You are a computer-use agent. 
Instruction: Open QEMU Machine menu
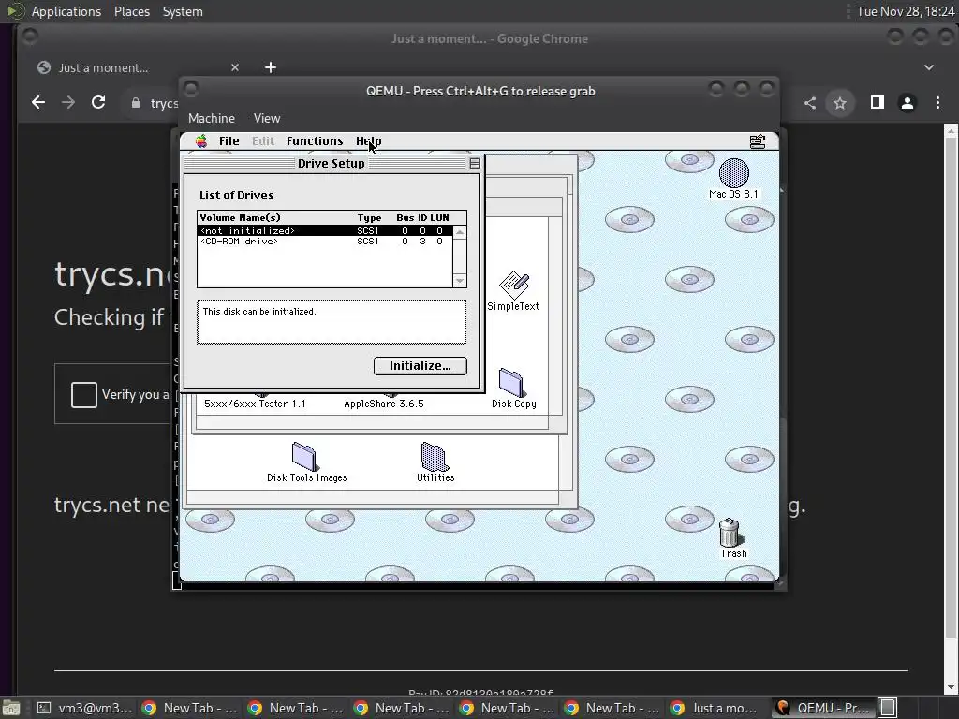[x=212, y=118]
